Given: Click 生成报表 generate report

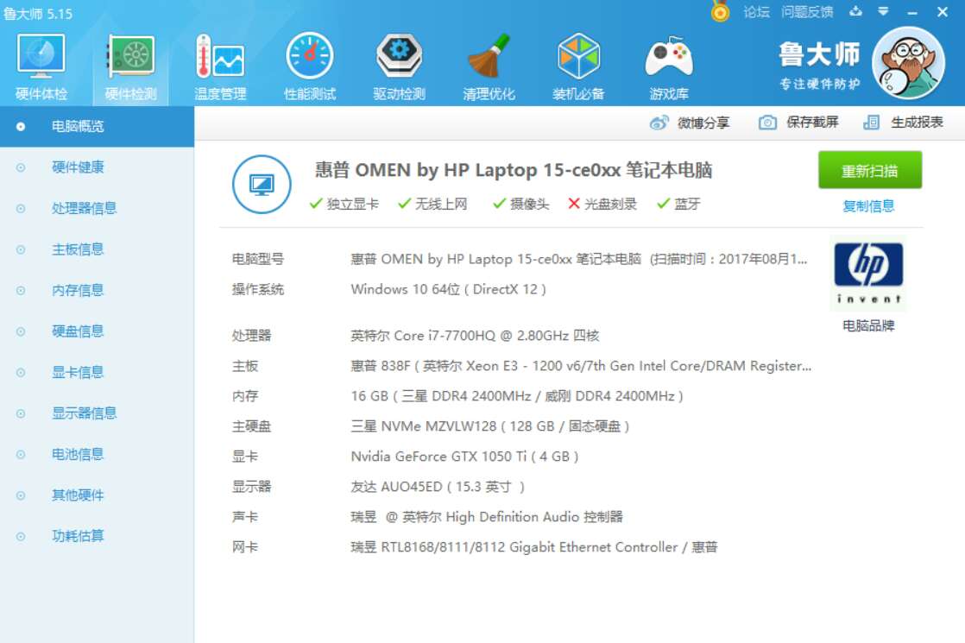Looking at the screenshot, I should click(x=903, y=123).
